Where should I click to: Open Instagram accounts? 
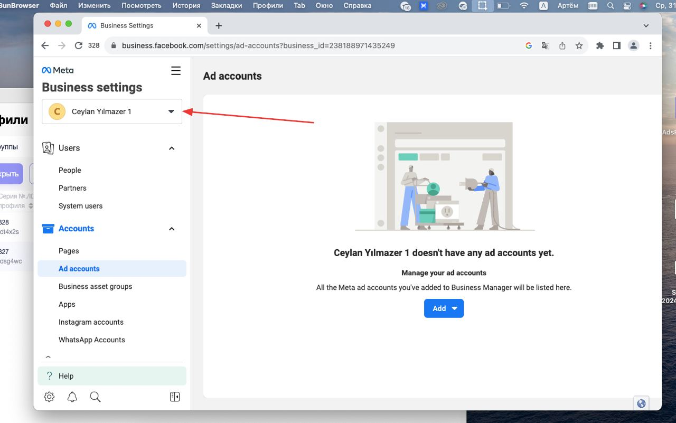[x=91, y=322]
